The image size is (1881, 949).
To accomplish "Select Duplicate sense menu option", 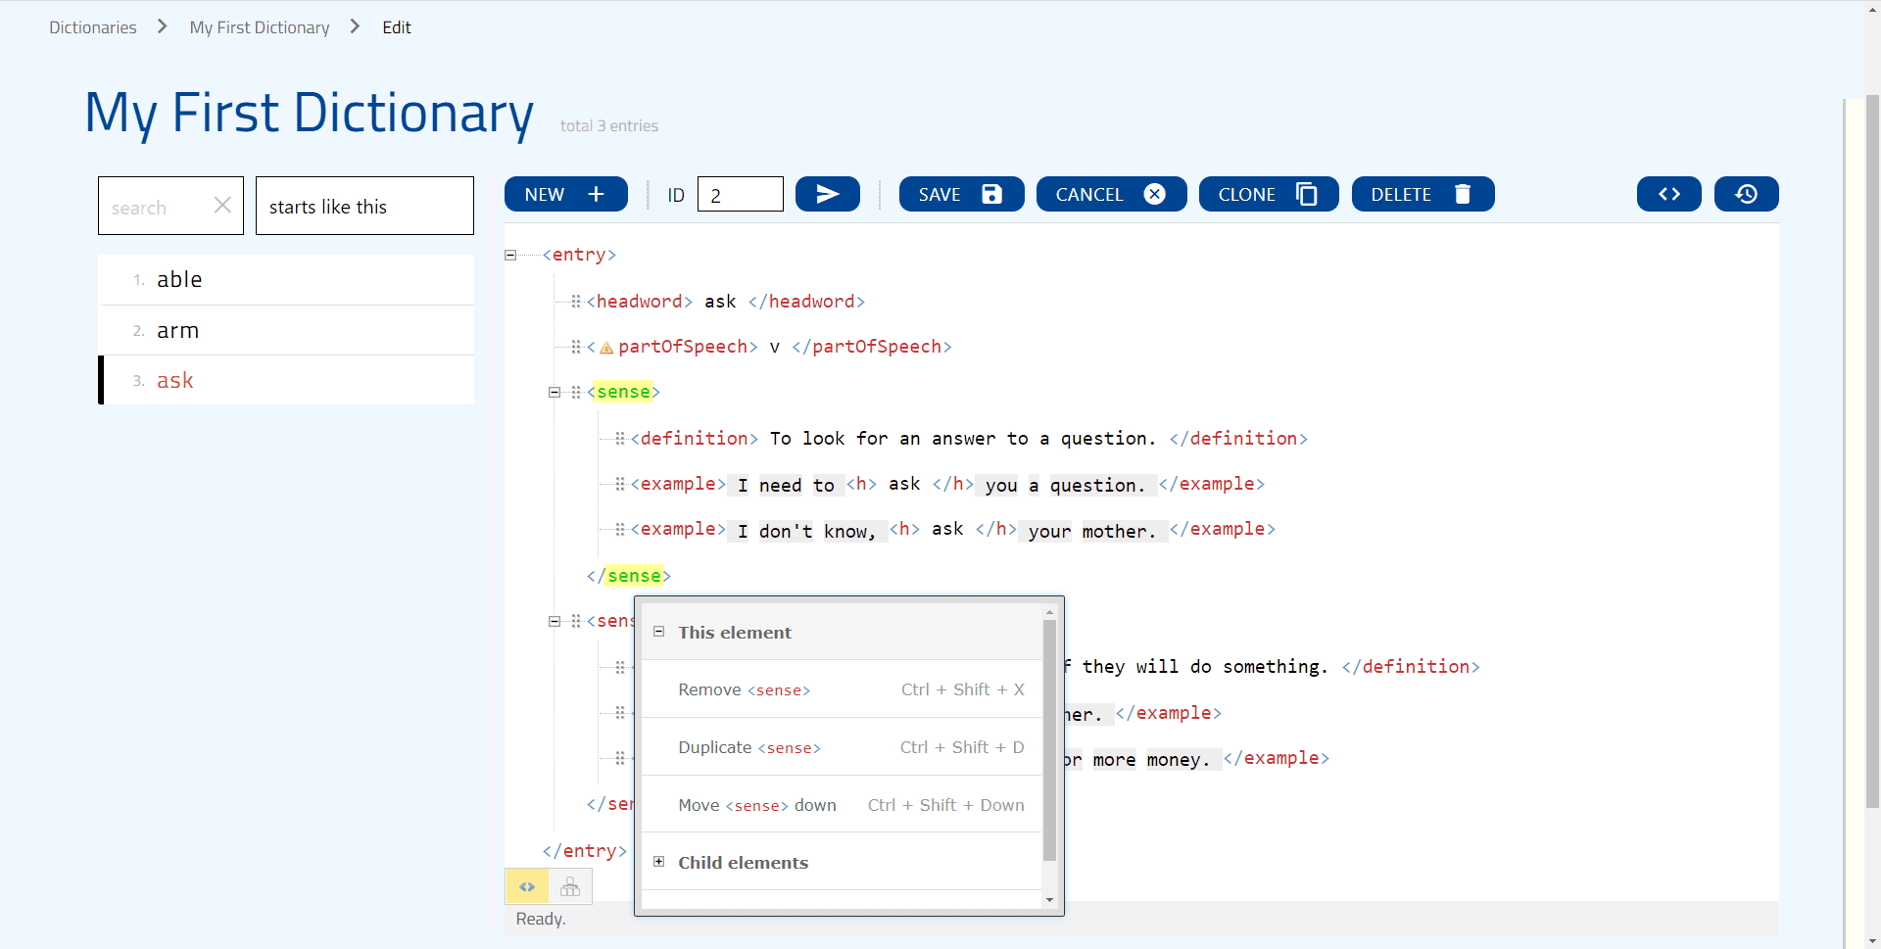I will [748, 747].
